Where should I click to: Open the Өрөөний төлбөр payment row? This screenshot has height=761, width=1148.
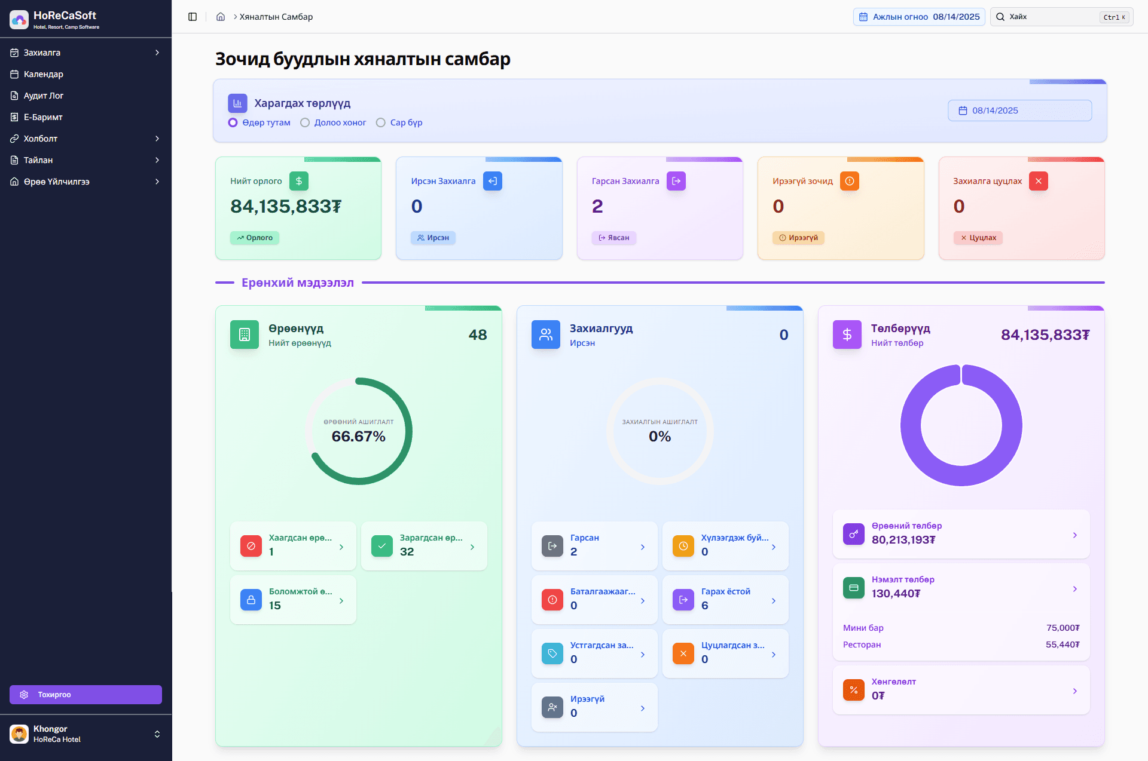(961, 534)
